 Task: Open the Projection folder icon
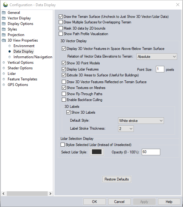(x=4, y=35)
